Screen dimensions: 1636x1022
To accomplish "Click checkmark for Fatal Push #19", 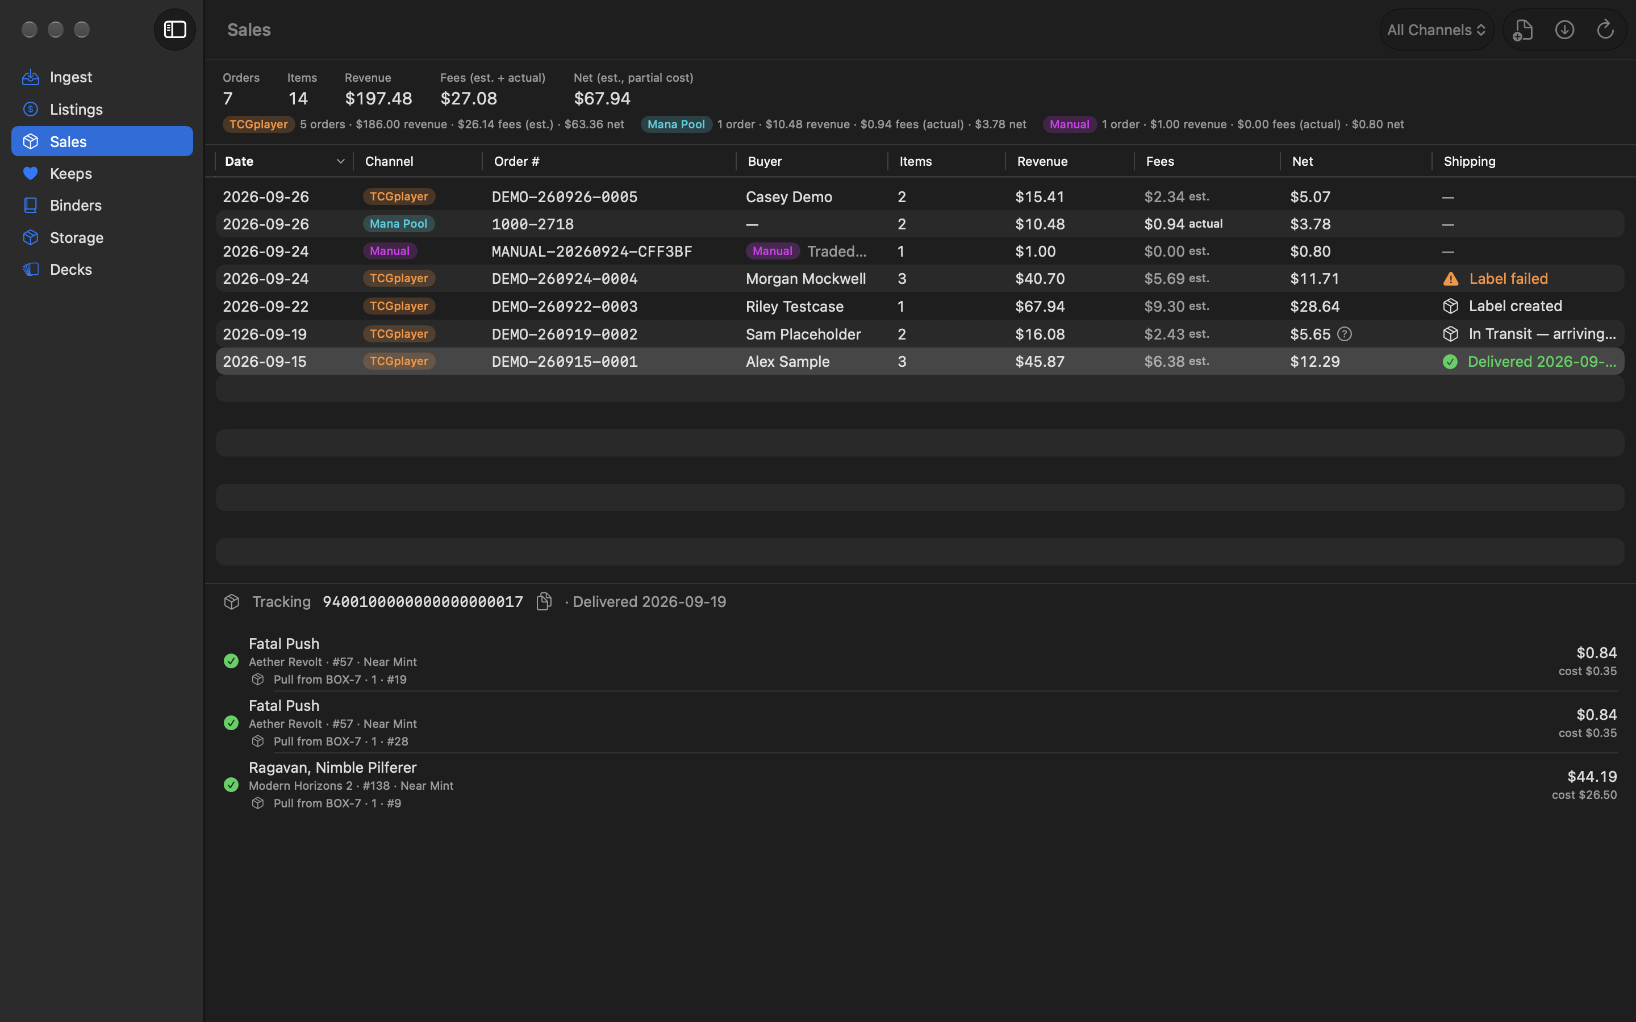I will (231, 661).
